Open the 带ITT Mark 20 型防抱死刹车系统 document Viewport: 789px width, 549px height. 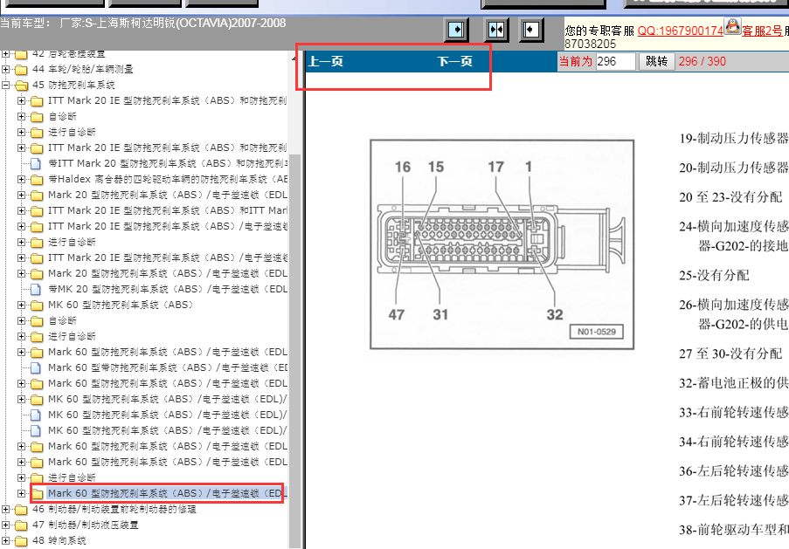coord(168,163)
